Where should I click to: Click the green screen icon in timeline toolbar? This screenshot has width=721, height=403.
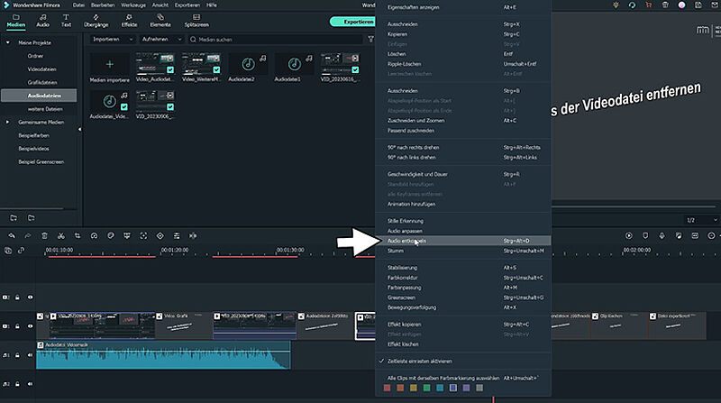127,235
